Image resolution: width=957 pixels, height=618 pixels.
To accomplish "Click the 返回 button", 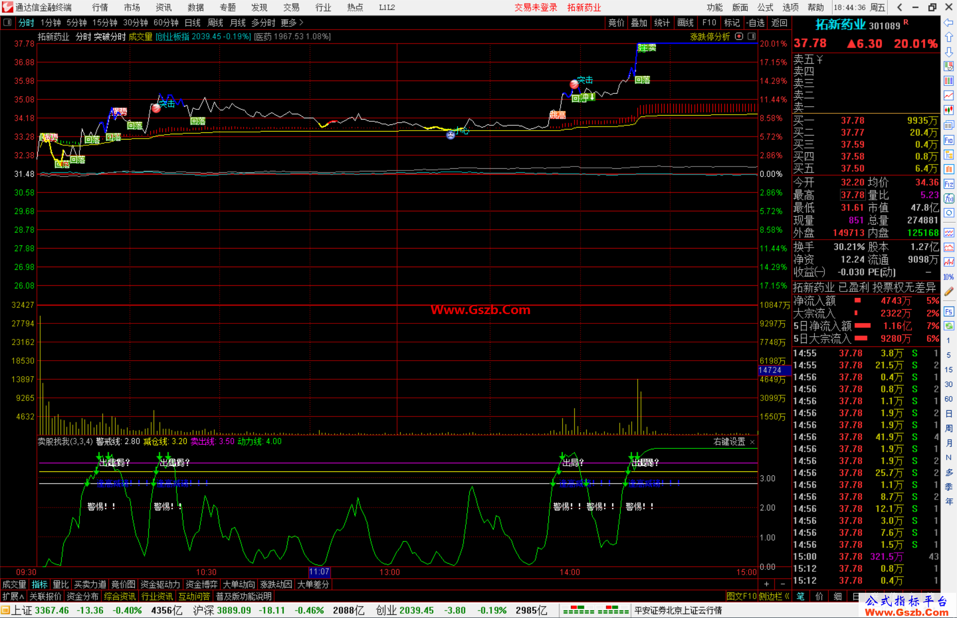I will tap(779, 23).
